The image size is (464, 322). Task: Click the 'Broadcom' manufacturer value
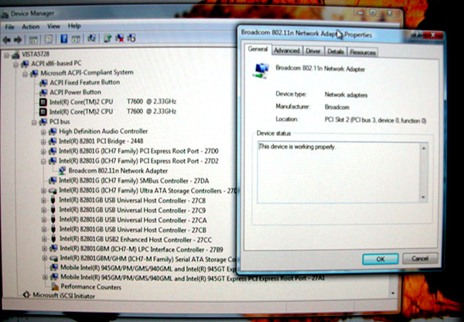click(337, 108)
